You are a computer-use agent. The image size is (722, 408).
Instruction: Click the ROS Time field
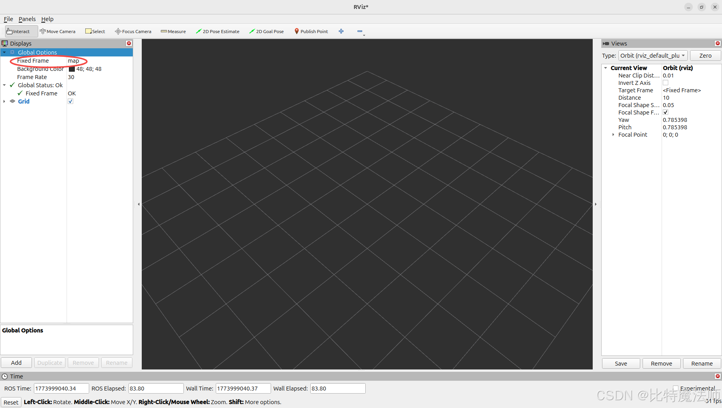pos(61,388)
